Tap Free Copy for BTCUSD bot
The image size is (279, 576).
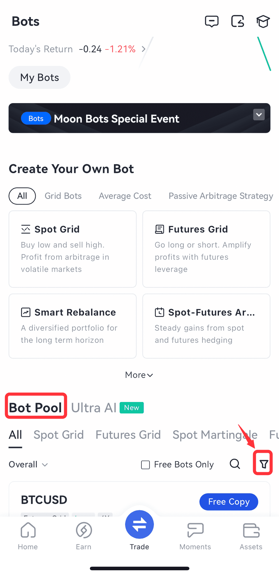[x=229, y=502]
